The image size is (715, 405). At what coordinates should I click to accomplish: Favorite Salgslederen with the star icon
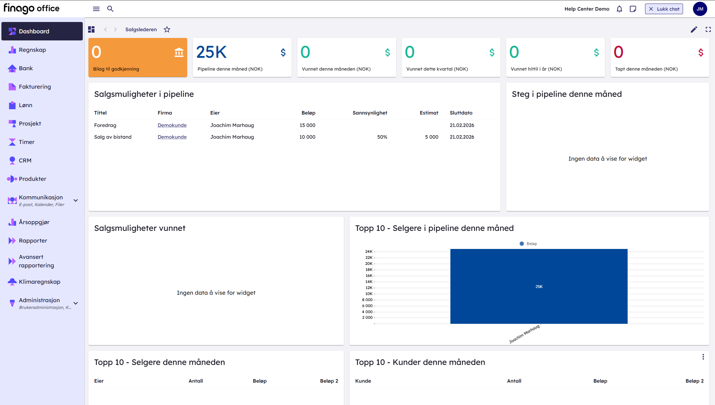167,29
